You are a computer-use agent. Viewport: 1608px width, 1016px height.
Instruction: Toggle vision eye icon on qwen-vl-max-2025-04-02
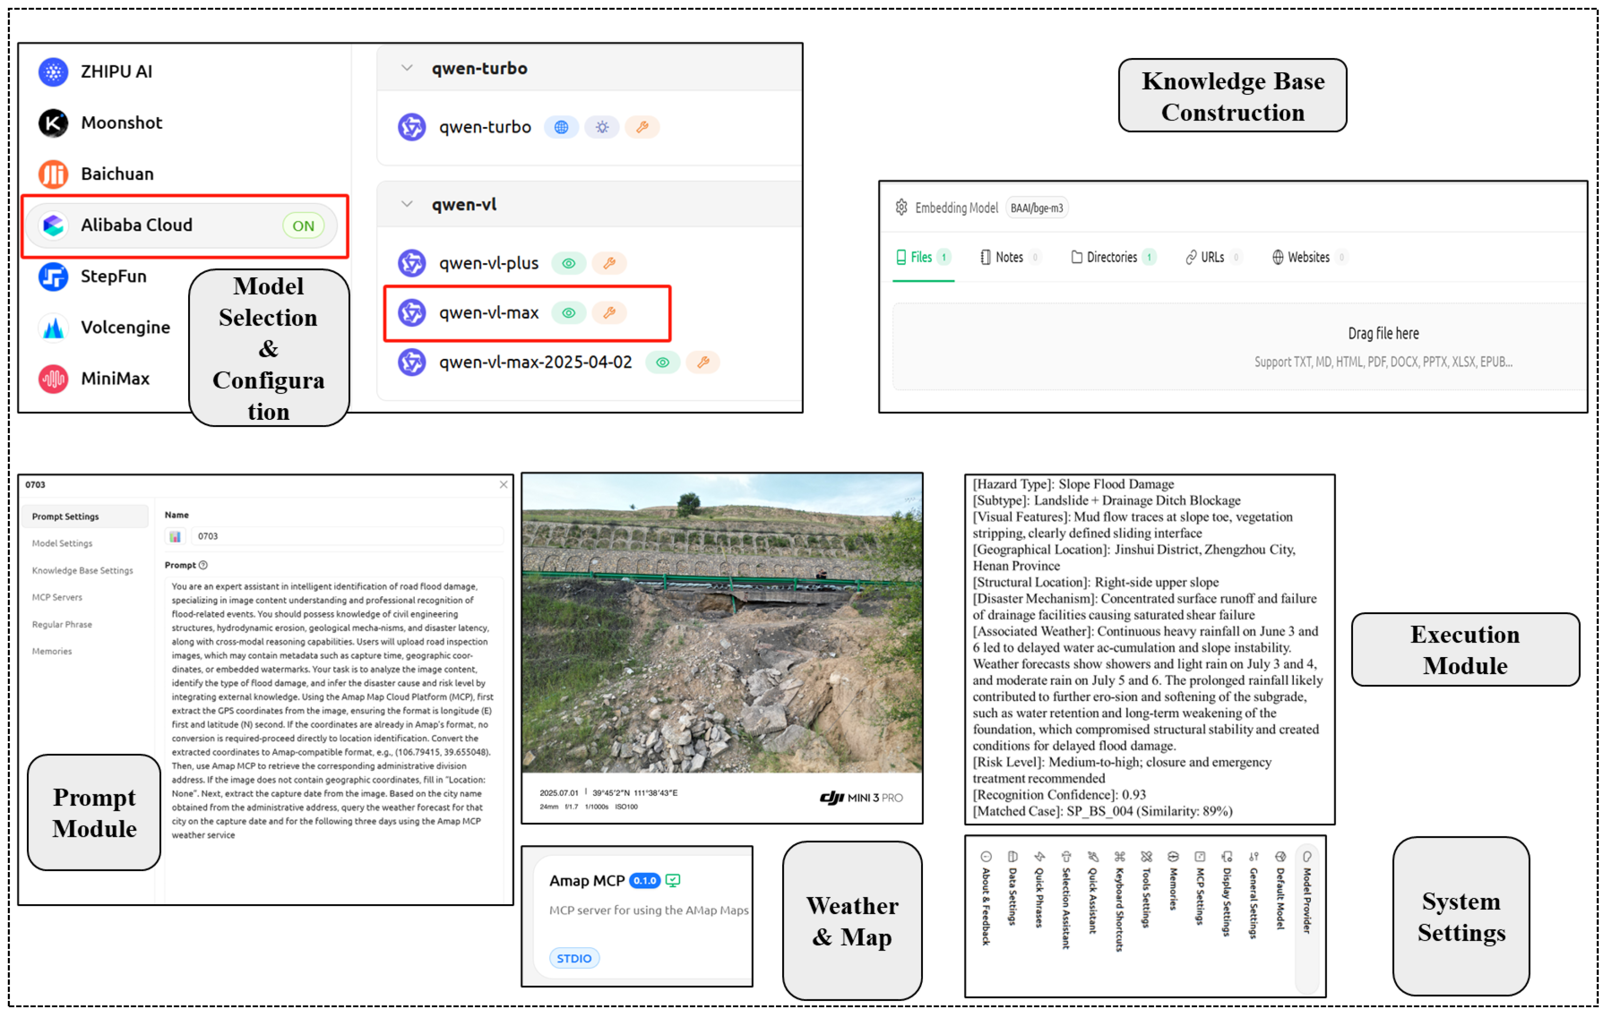click(x=663, y=362)
